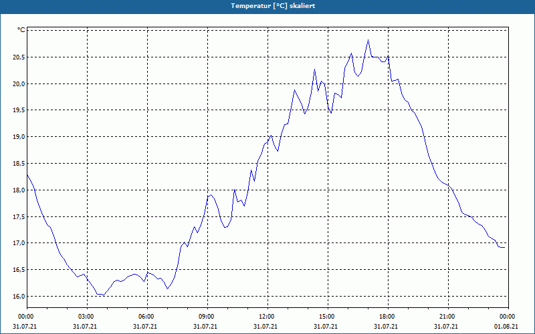The width and height of the screenshot is (535, 334).
Task: Click the curve's minimum near 04:00
Action: [x=104, y=295]
